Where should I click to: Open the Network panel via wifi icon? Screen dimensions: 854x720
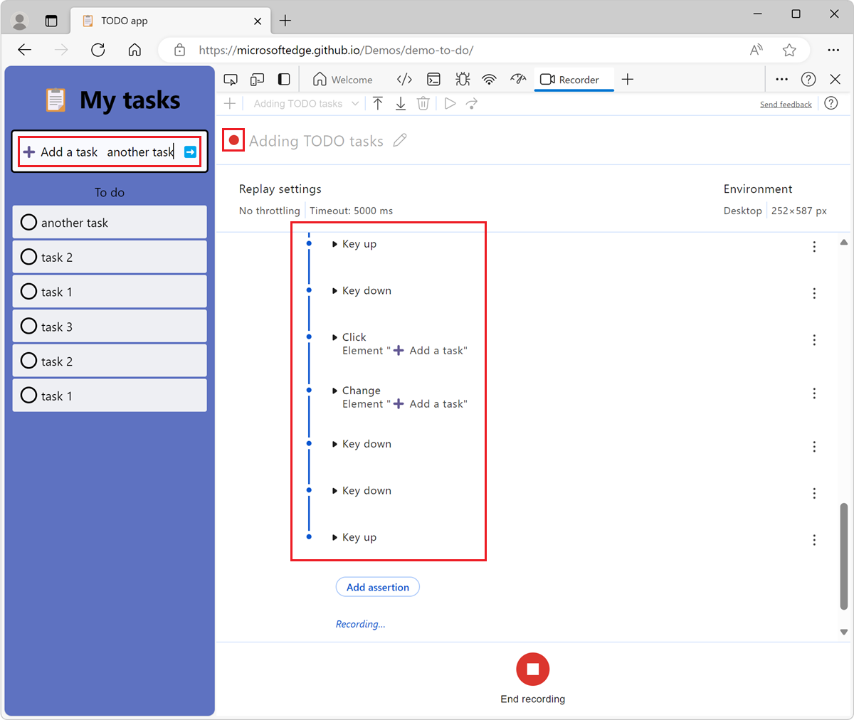[489, 79]
